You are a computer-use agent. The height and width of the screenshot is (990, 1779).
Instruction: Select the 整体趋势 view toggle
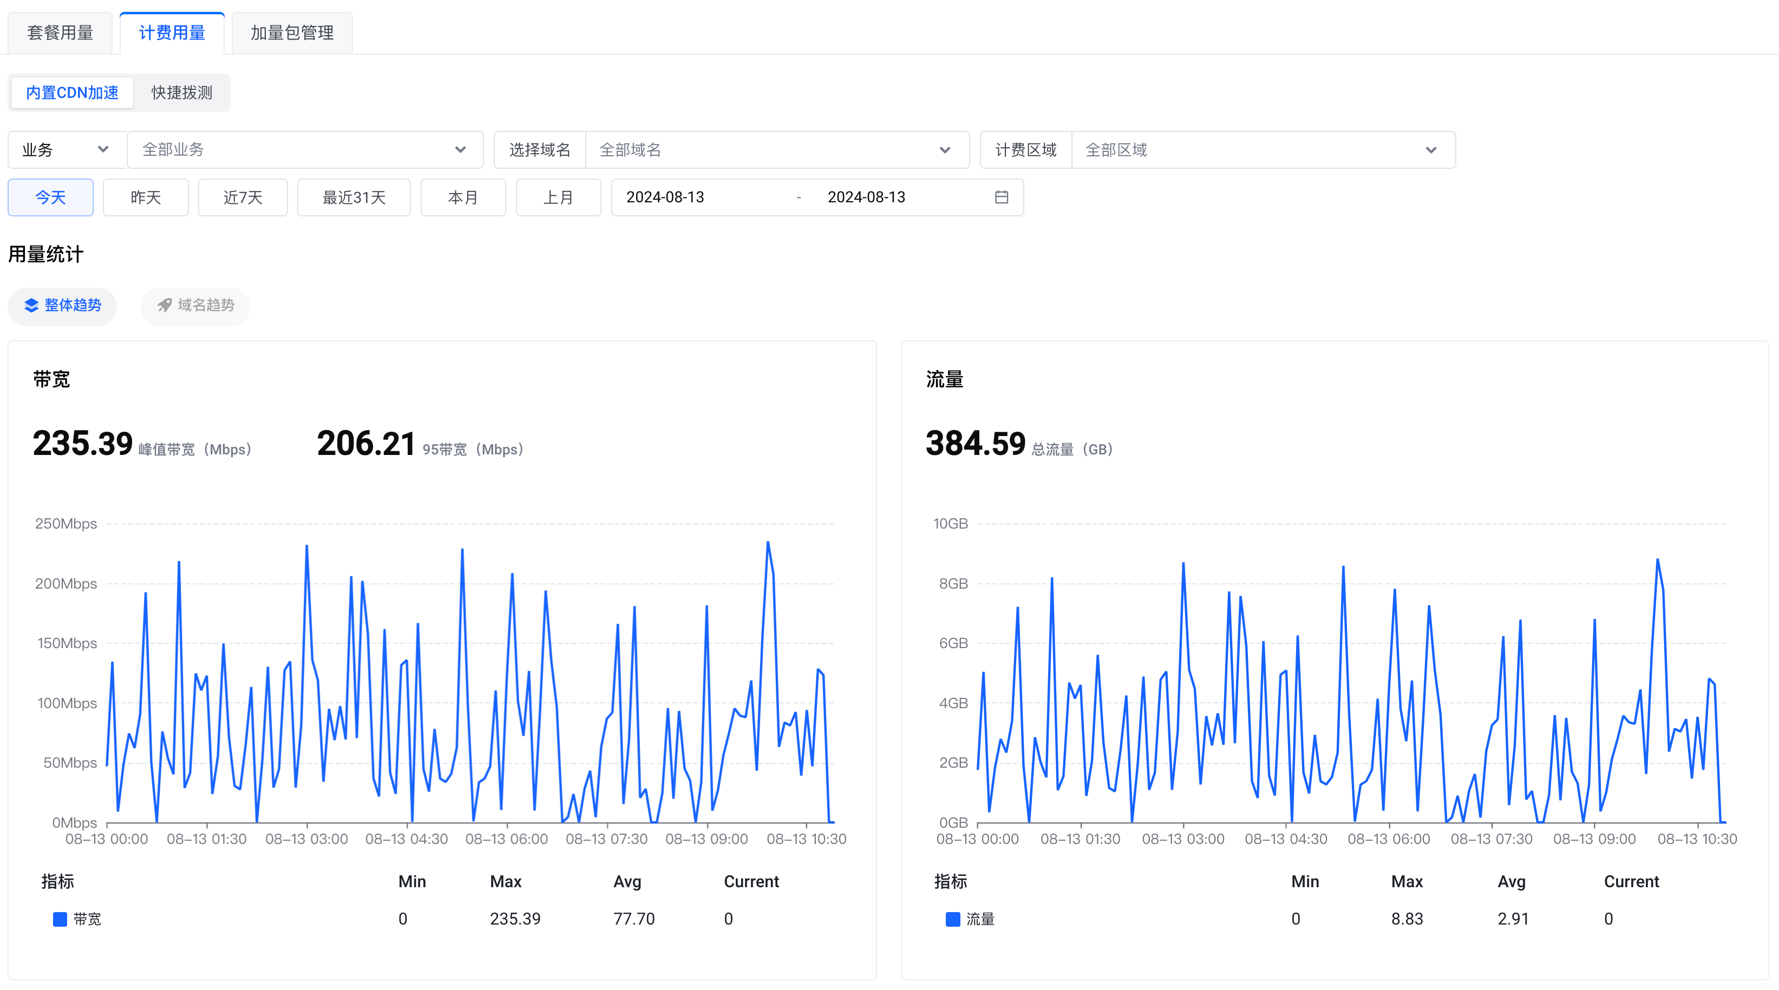[62, 306]
